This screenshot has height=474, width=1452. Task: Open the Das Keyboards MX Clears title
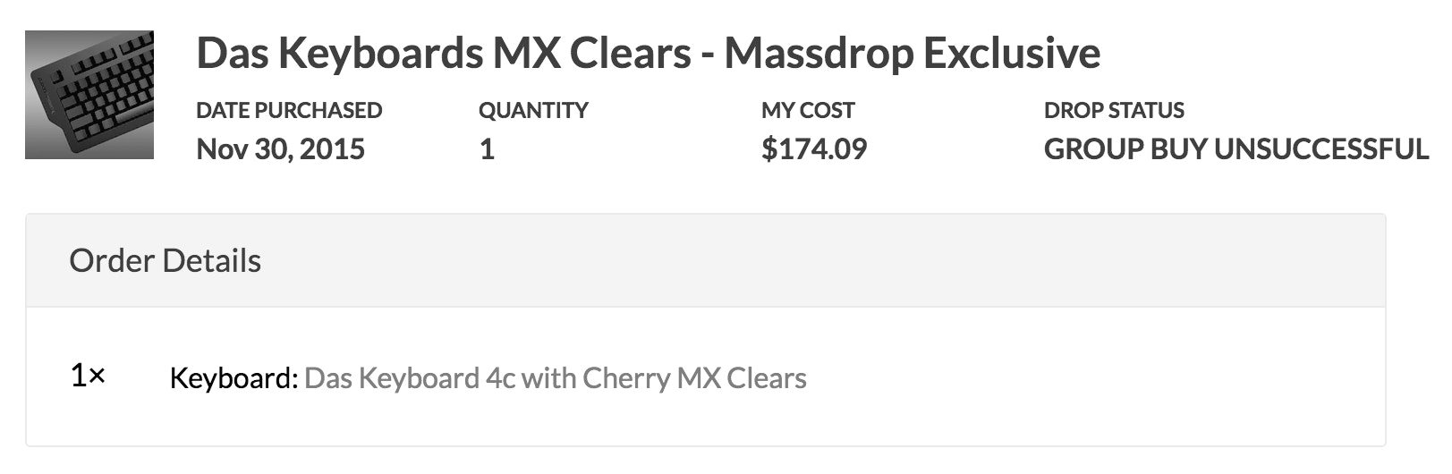click(x=648, y=53)
